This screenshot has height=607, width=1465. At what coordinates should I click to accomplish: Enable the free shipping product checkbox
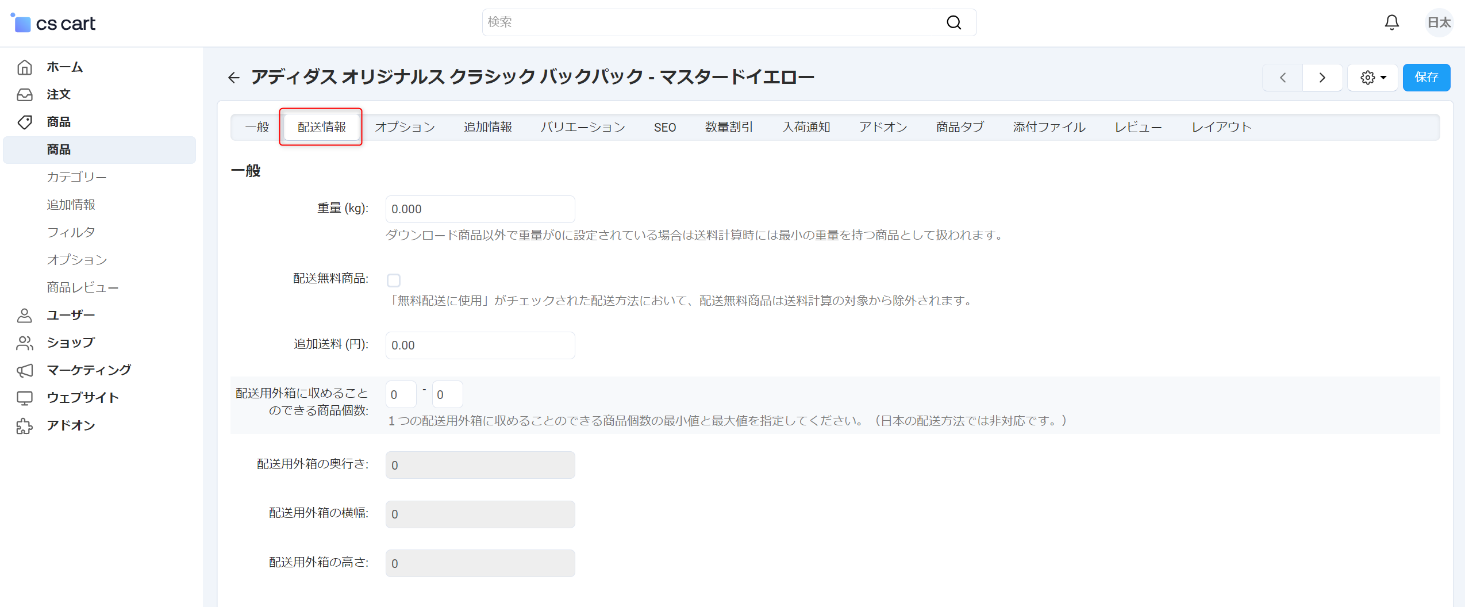(x=394, y=281)
